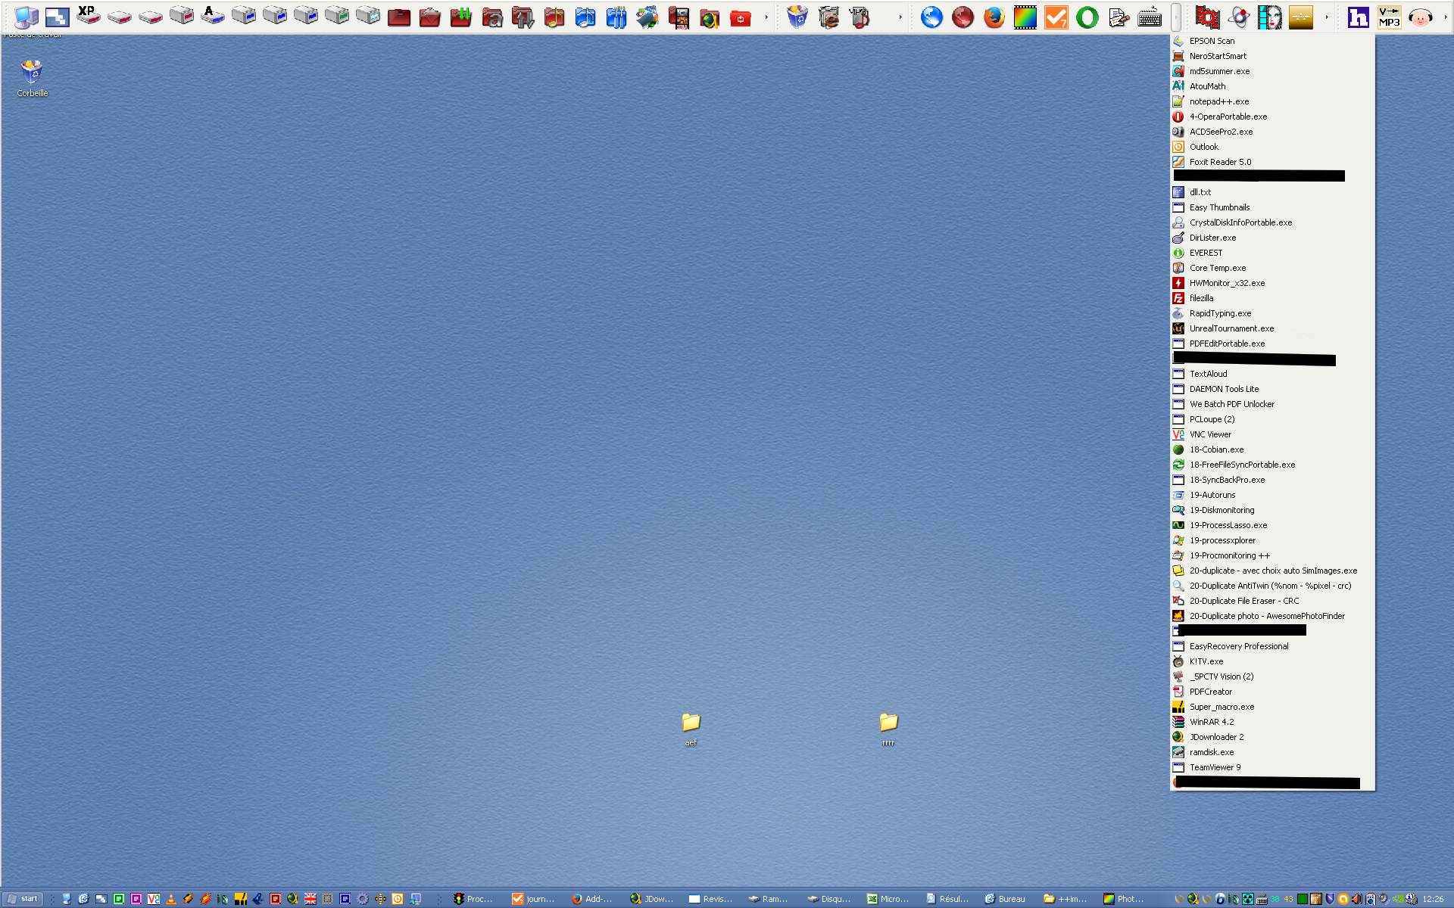The height and width of the screenshot is (908, 1454).
Task: Select 20-Duplicate File Eraser - CRC
Action: (x=1272, y=601)
